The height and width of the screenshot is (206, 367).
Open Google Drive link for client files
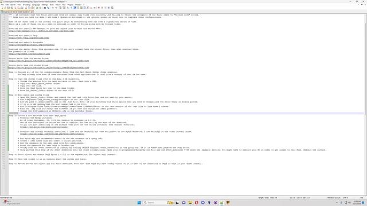pyautogui.click(x=49, y=68)
